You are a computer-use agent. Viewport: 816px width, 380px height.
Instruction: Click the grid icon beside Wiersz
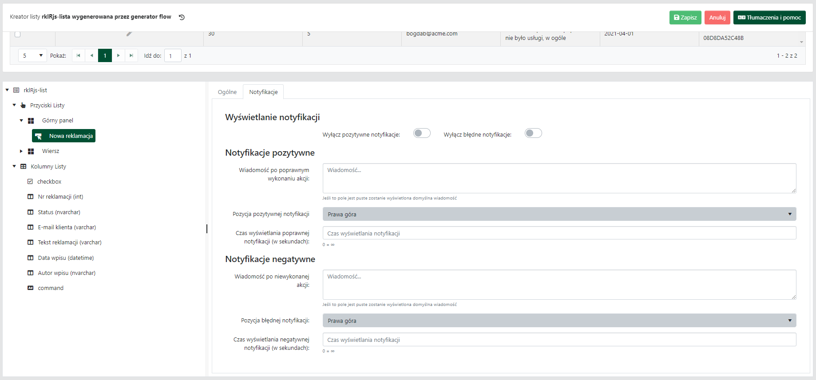31,151
